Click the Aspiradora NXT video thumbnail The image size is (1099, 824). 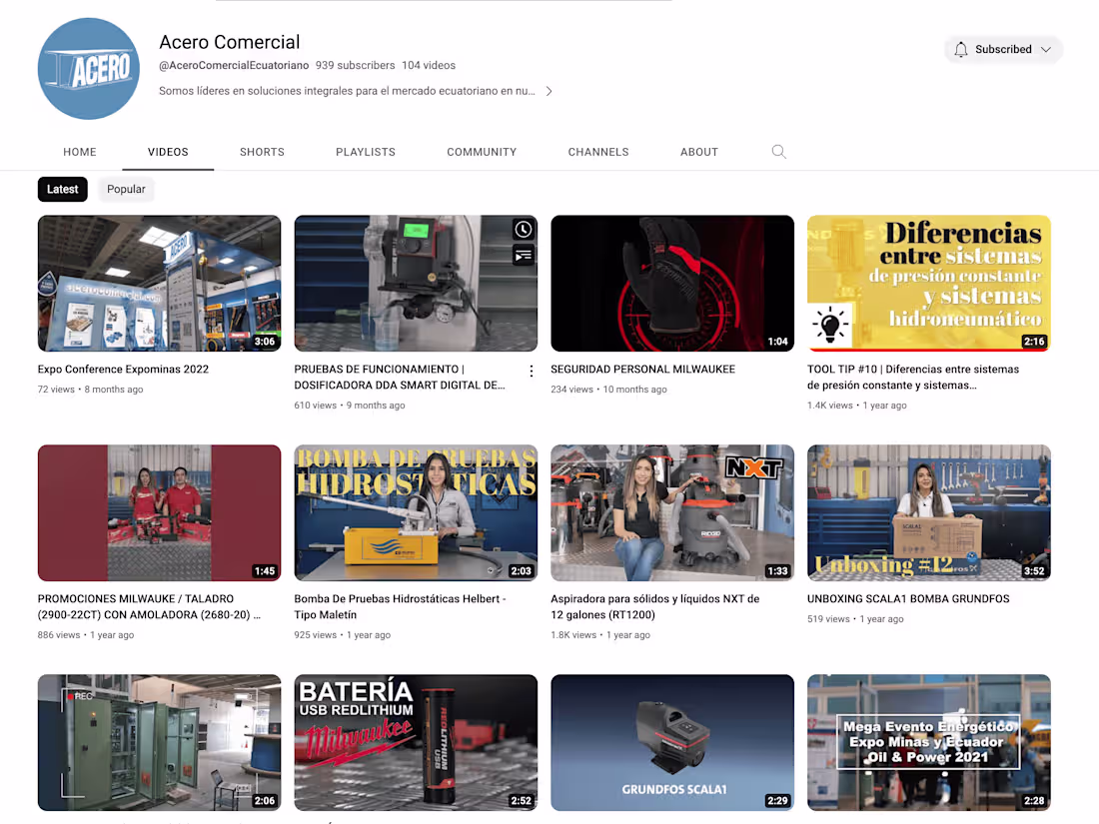click(671, 512)
